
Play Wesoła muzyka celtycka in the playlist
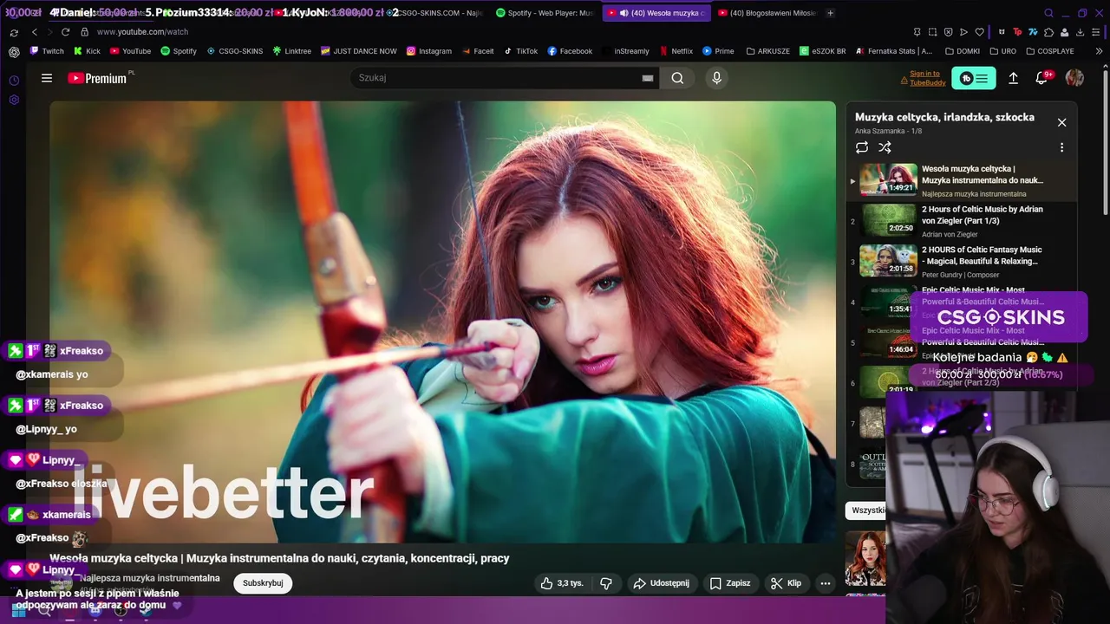(961, 180)
